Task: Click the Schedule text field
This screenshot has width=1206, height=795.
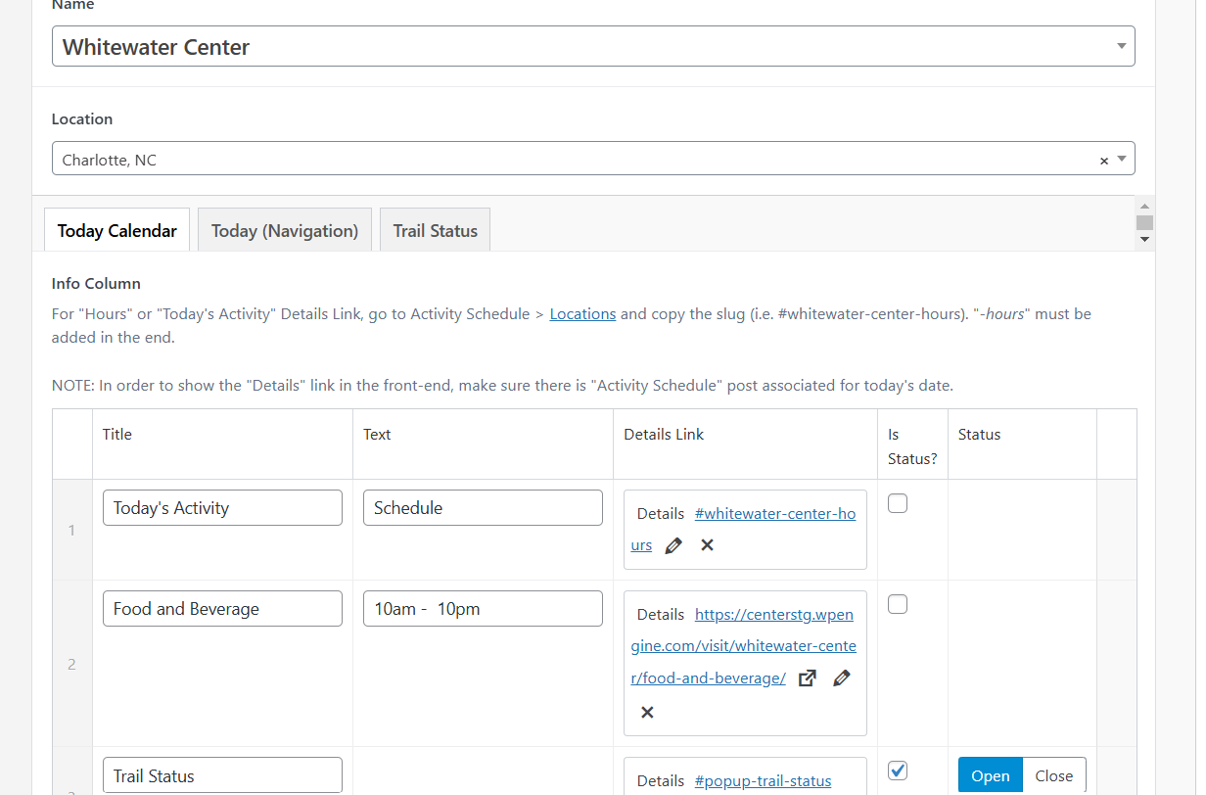Action: (483, 507)
